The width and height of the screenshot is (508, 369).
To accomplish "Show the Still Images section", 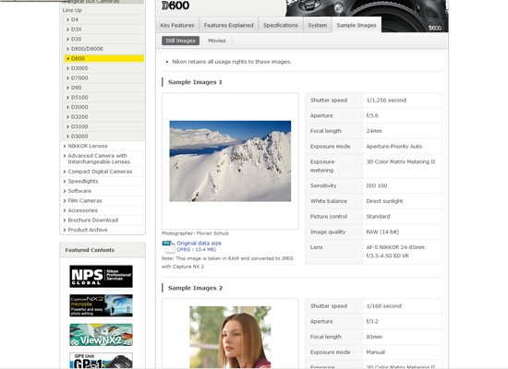I will pos(180,41).
